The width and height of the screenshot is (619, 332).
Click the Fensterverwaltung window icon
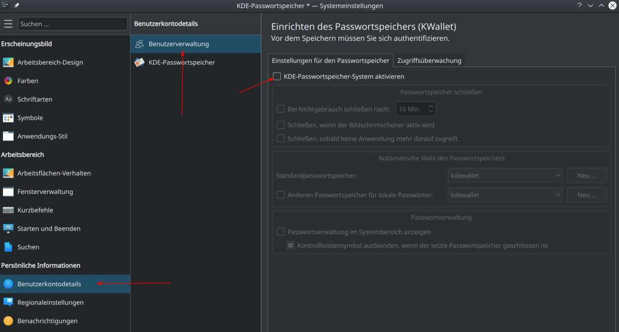8,192
